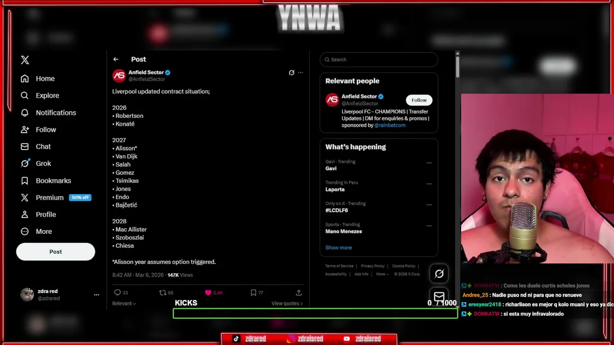Follow Anfield Sector in Relevant people

[419, 100]
